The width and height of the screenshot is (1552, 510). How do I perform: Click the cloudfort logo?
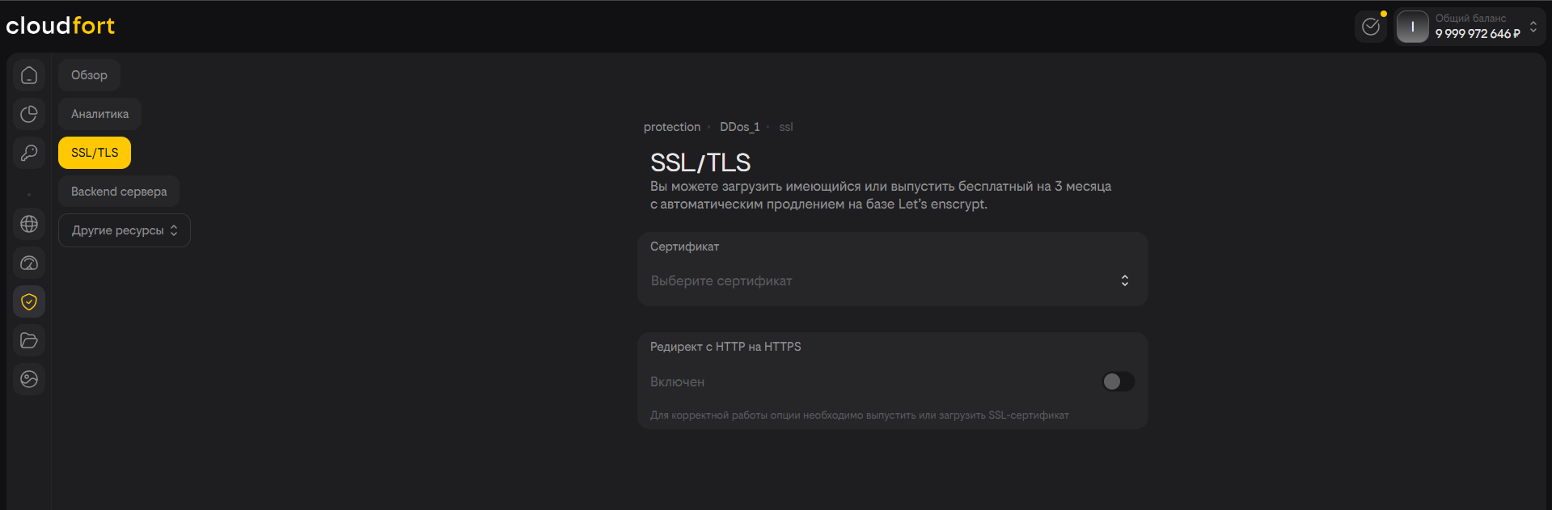[x=61, y=26]
